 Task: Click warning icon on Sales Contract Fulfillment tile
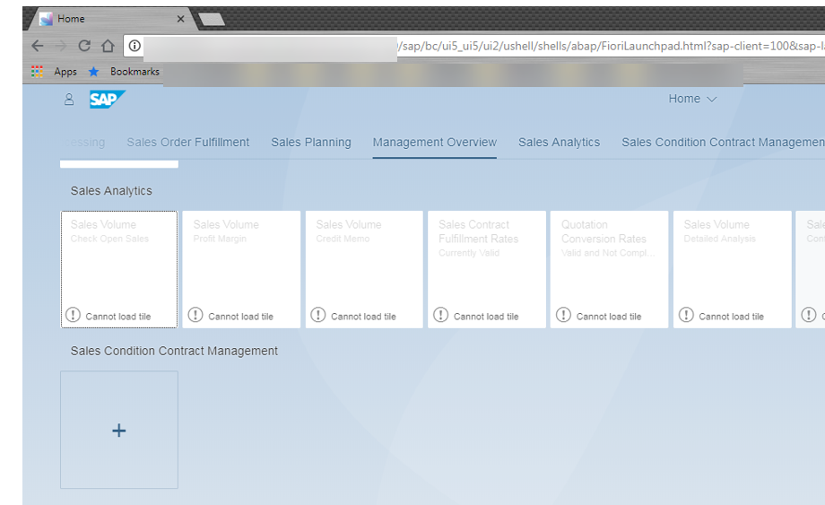pos(440,315)
